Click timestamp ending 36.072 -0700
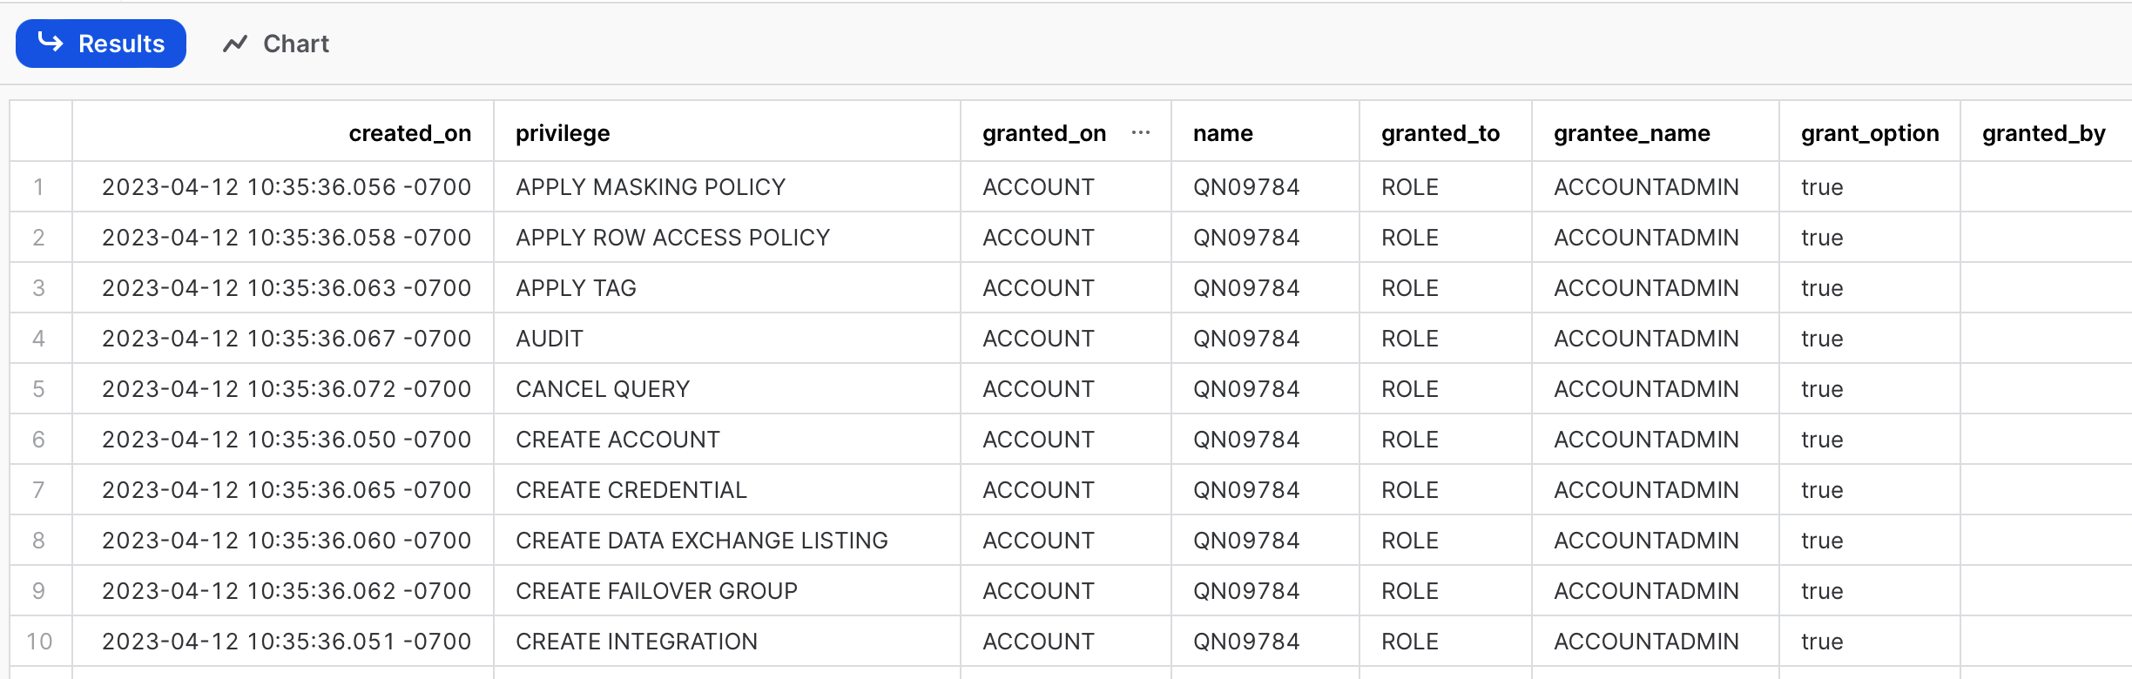Image resolution: width=2132 pixels, height=679 pixels. pos(287,389)
